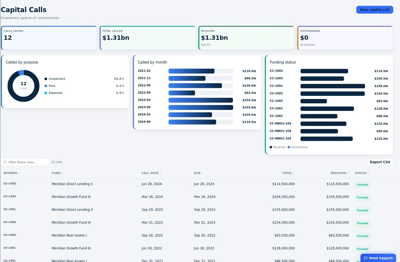Click the chat bubble icon in Need Support
Screen dimensions: 400x262
point(366,258)
